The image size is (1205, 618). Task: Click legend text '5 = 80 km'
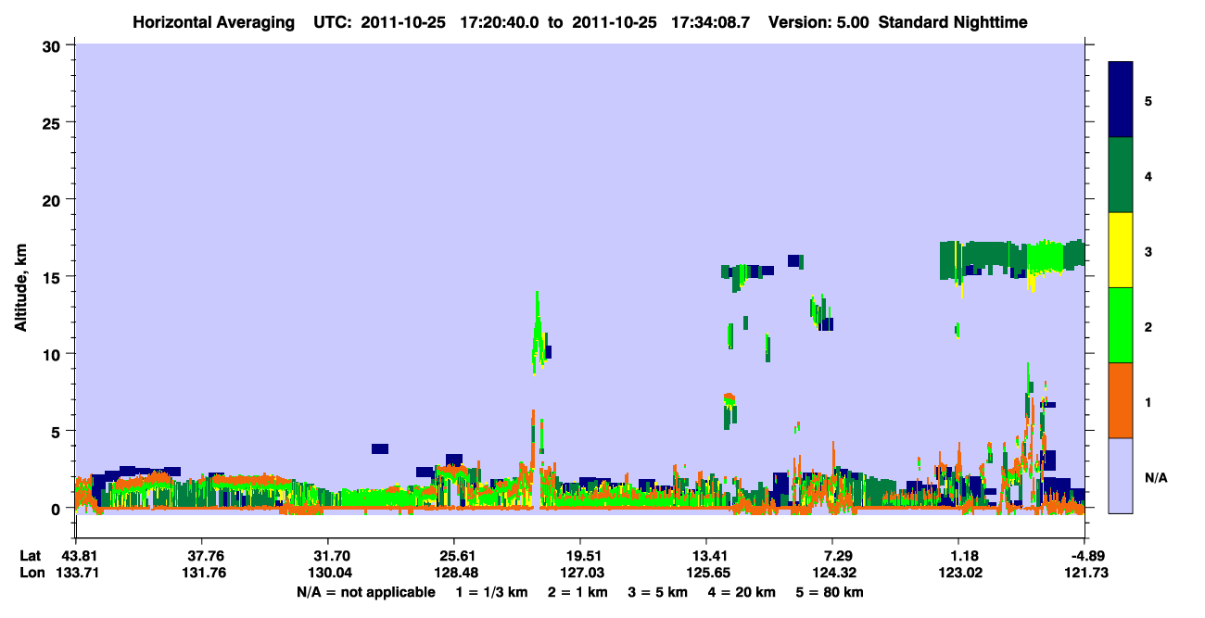830,592
